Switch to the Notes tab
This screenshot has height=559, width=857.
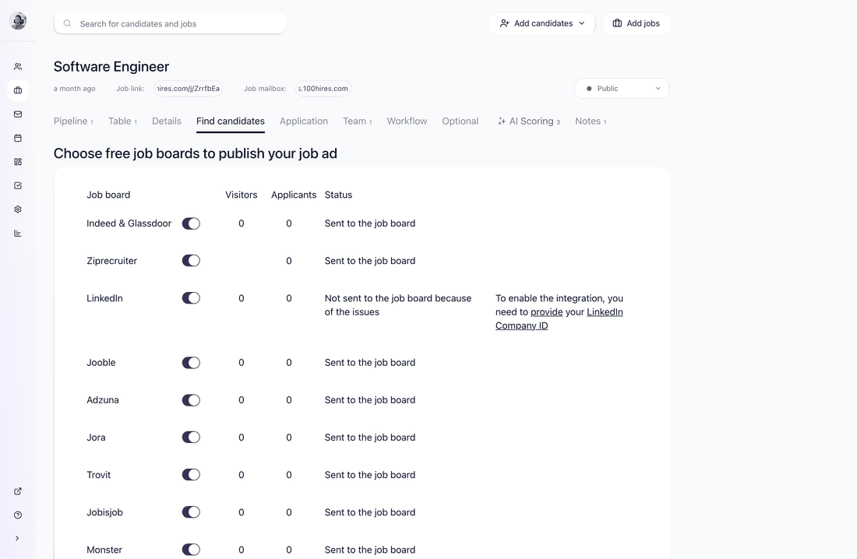(591, 121)
